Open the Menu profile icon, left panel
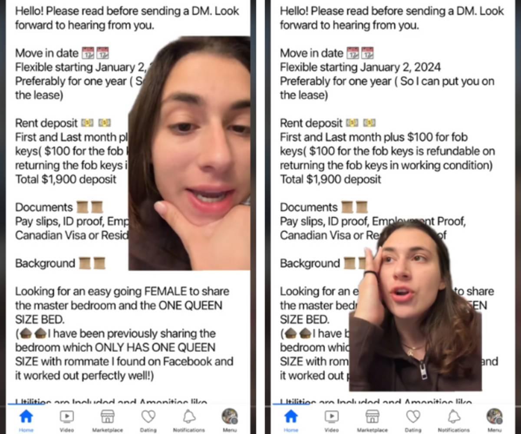The width and height of the screenshot is (521, 434). point(230,417)
